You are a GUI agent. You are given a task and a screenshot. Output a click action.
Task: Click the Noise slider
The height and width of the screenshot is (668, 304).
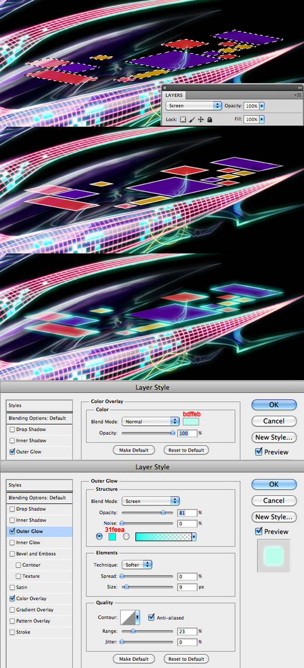[x=146, y=523]
